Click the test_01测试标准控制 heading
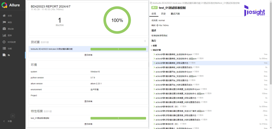This screenshot has width=272, height=129. (x=172, y=8)
